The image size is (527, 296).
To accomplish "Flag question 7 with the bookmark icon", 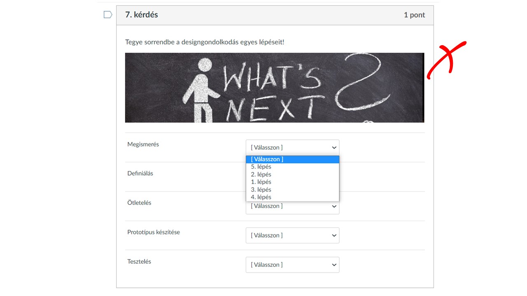I will coord(108,15).
